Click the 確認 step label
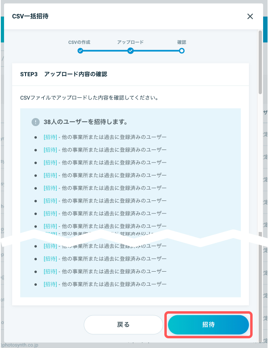270x348 pixels. (182, 42)
